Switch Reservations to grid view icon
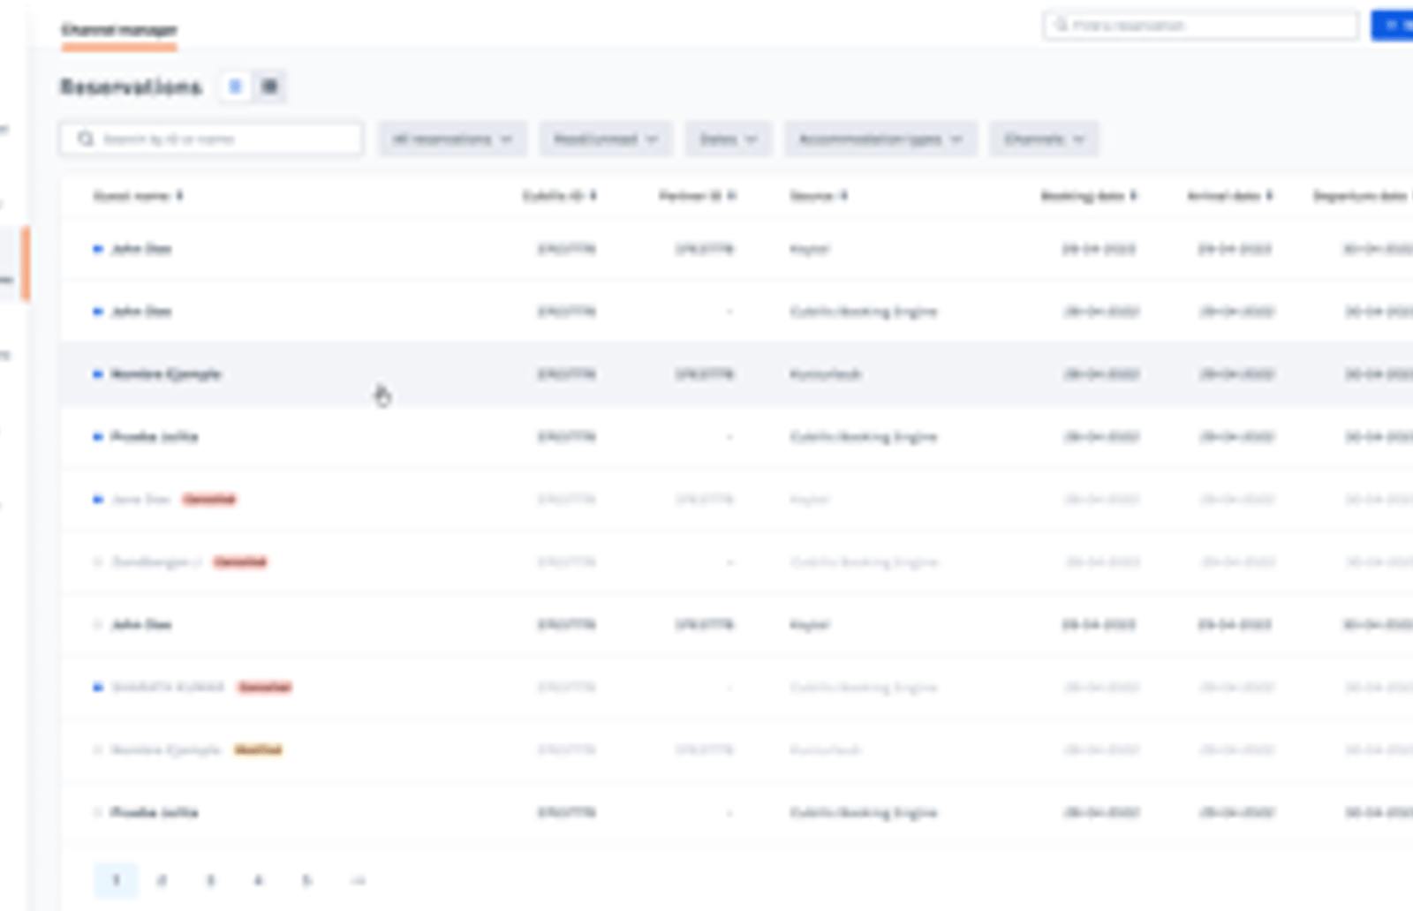 coord(269,87)
